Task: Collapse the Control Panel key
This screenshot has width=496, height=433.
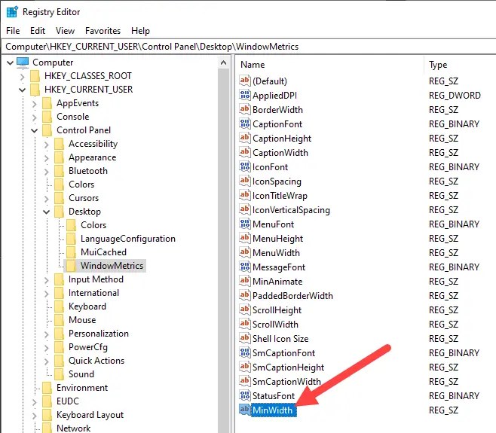Action: [34, 130]
